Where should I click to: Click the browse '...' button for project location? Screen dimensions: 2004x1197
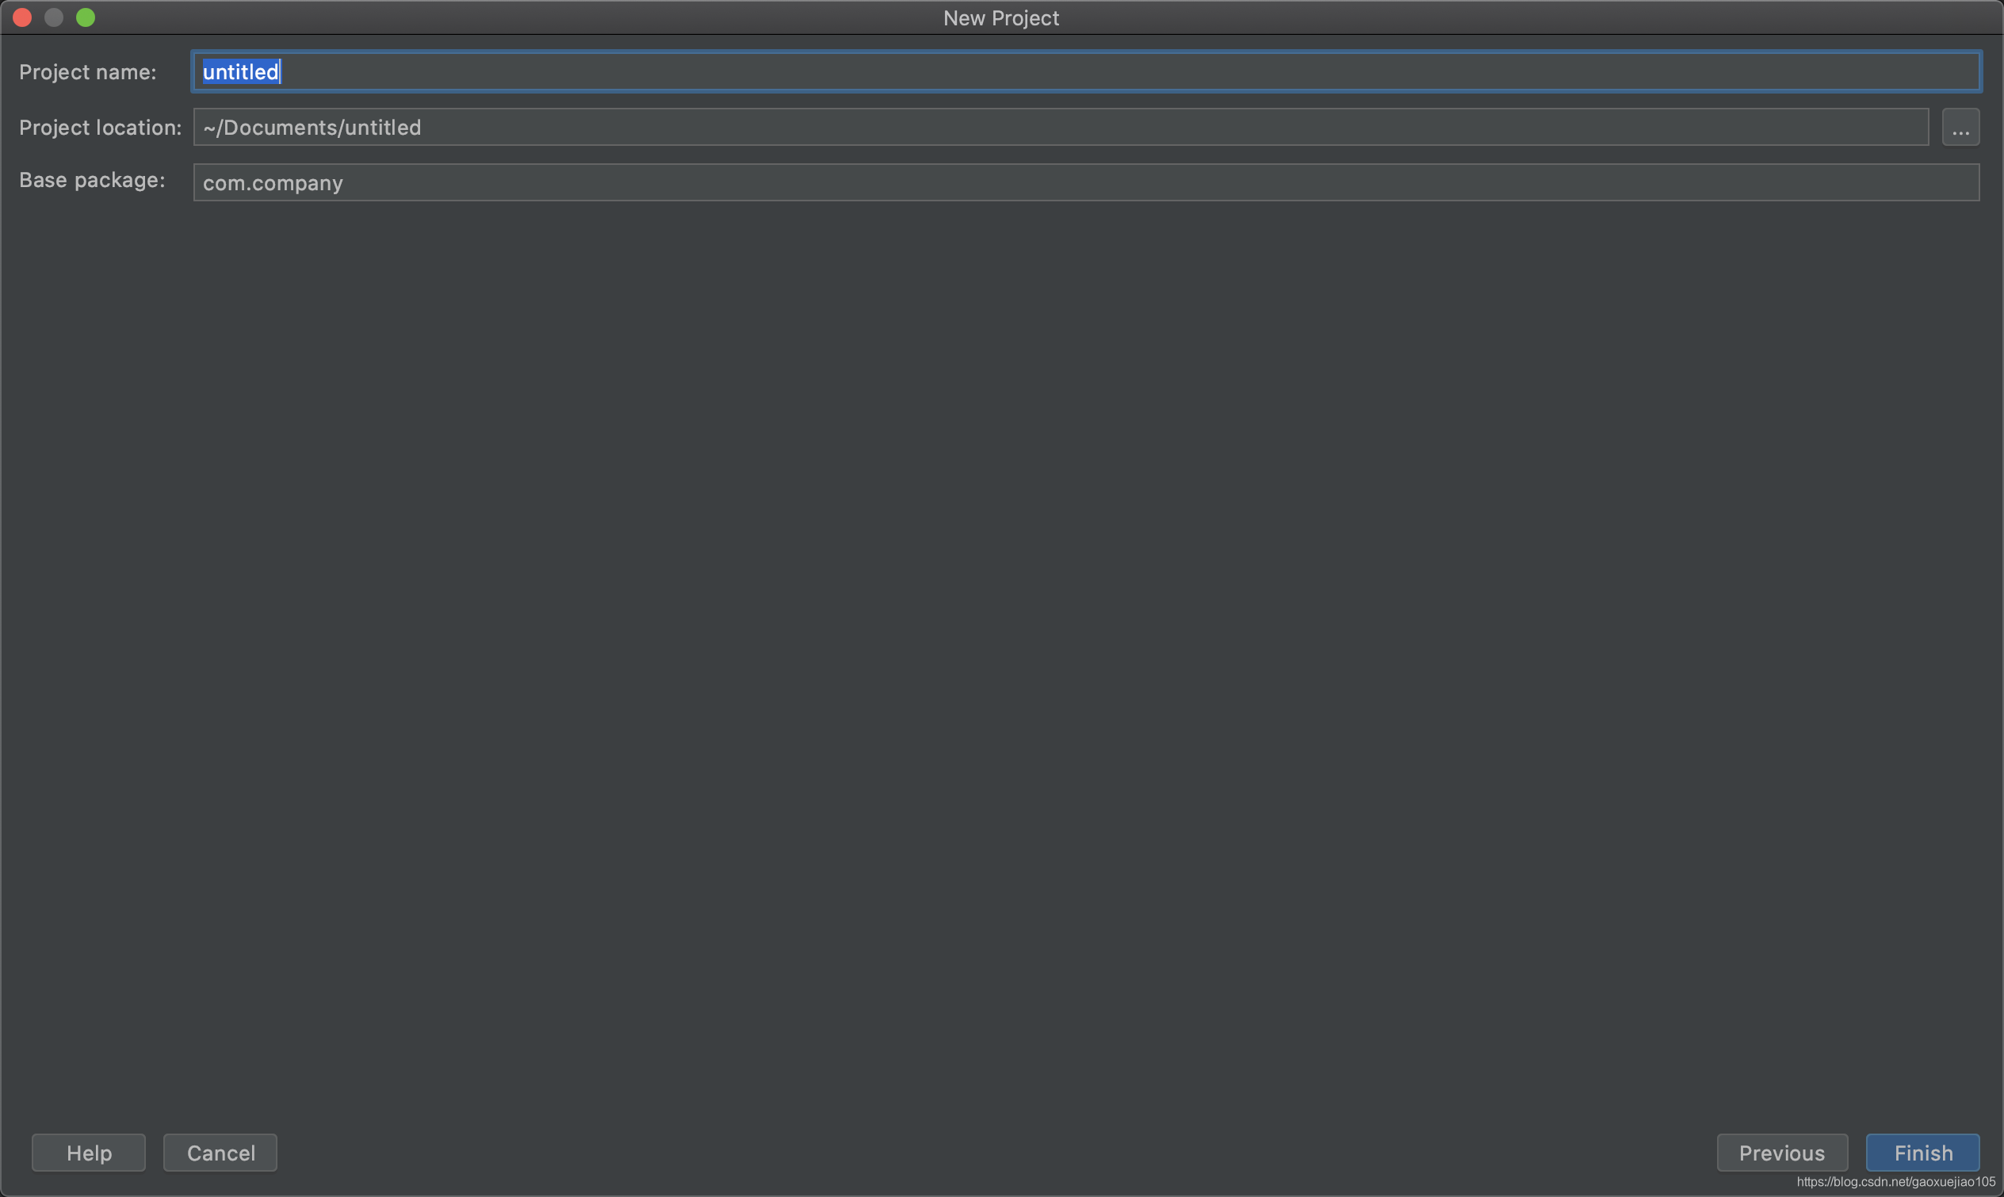click(x=1960, y=128)
